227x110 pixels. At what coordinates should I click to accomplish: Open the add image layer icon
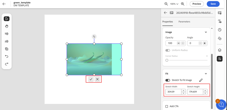coord(220,13)
